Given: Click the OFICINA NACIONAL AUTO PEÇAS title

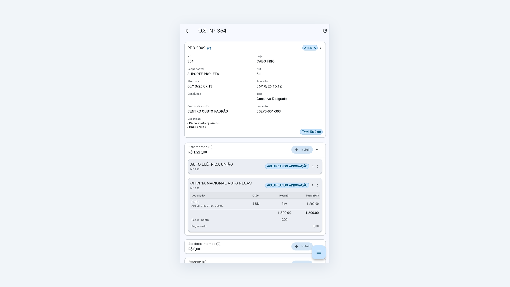Looking at the screenshot, I should [x=221, y=183].
